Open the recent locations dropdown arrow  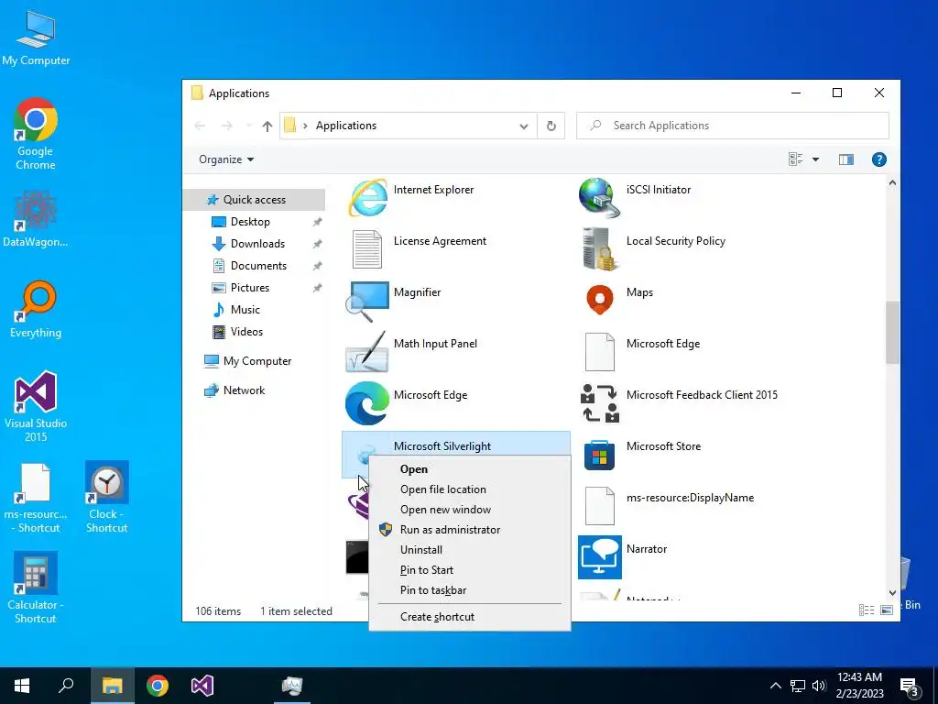[249, 126]
